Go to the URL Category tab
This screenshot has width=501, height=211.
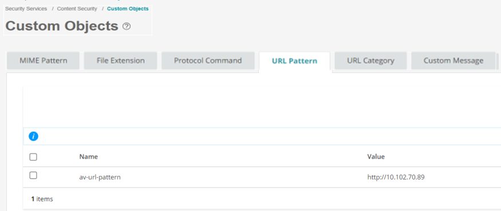(x=370, y=60)
